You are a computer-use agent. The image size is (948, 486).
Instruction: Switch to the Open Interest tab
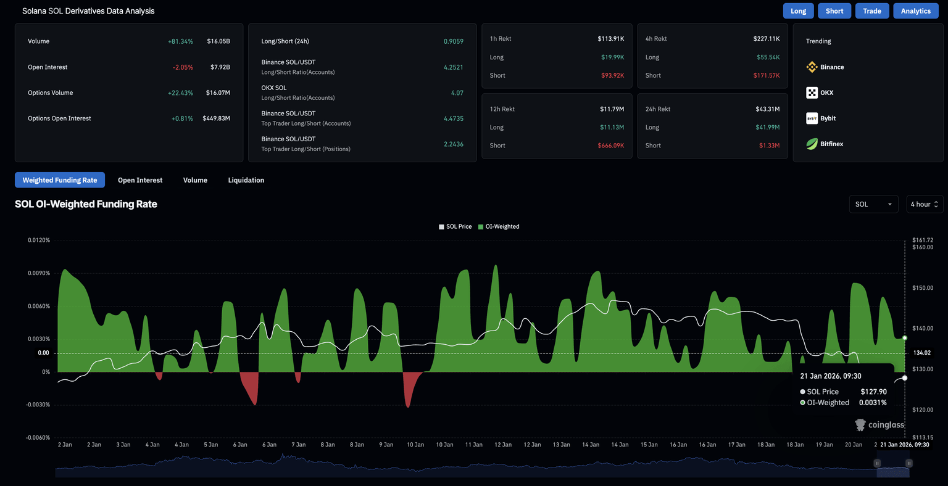pyautogui.click(x=140, y=180)
